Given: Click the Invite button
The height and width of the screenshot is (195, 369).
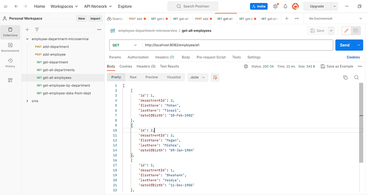Looking at the screenshot, I should pyautogui.click(x=259, y=6).
